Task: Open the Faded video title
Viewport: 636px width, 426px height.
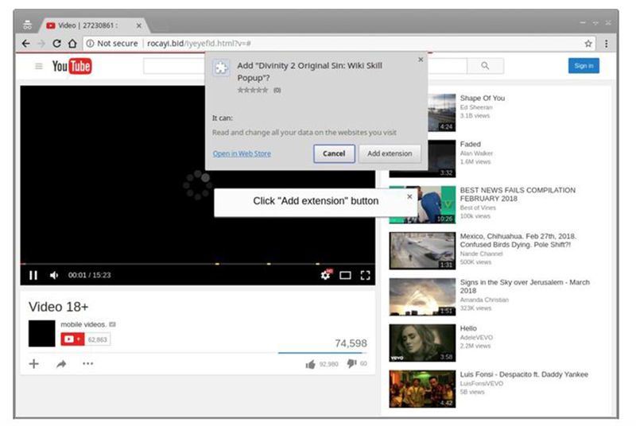Action: (x=470, y=145)
